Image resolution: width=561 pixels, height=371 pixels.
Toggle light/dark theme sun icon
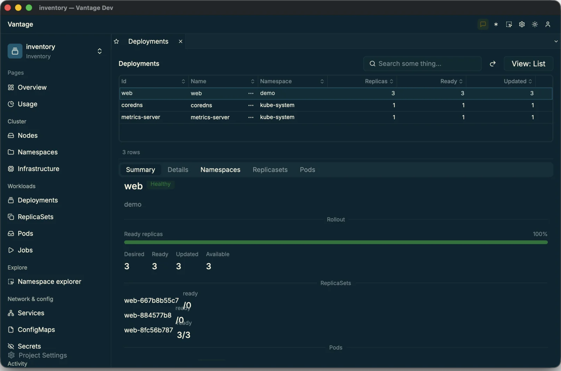[535, 24]
